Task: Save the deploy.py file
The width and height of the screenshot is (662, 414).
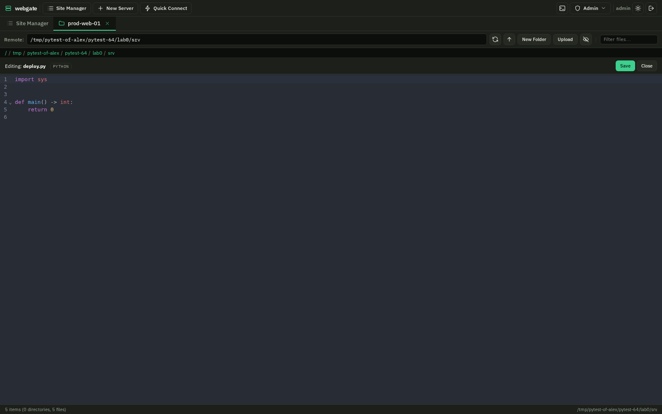Action: point(625,66)
